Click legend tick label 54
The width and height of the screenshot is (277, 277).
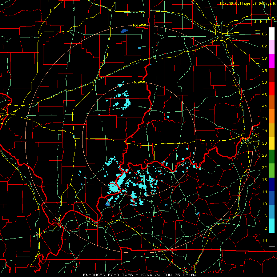pos(264,70)
